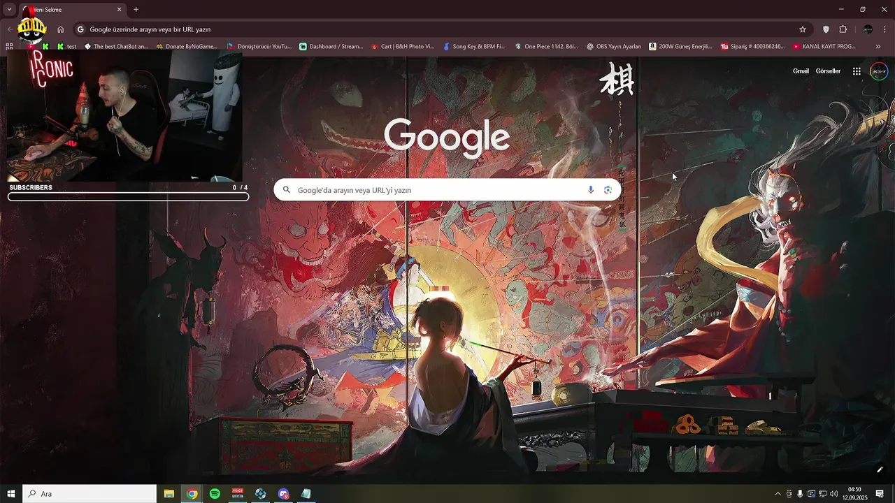Image resolution: width=895 pixels, height=503 pixels.
Task: Open the Google apps grid
Action: click(x=857, y=71)
